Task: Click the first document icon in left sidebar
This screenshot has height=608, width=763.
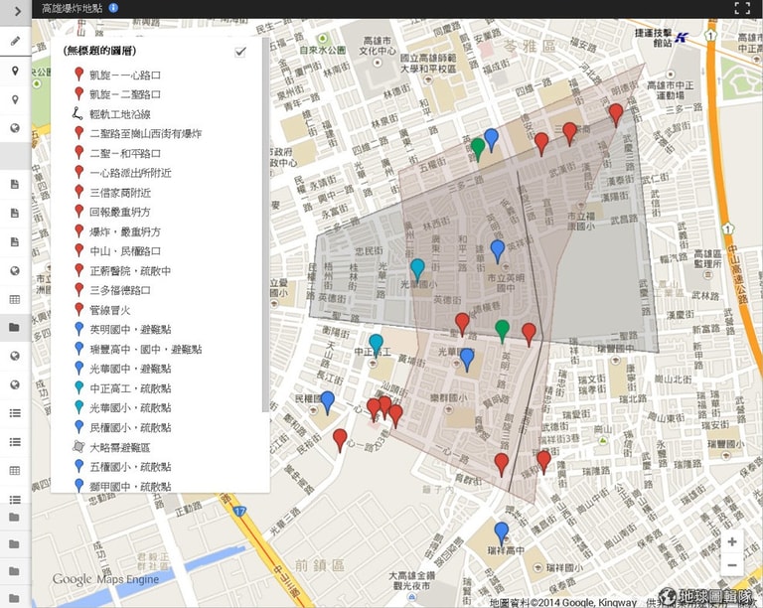Action: pyautogui.click(x=15, y=185)
